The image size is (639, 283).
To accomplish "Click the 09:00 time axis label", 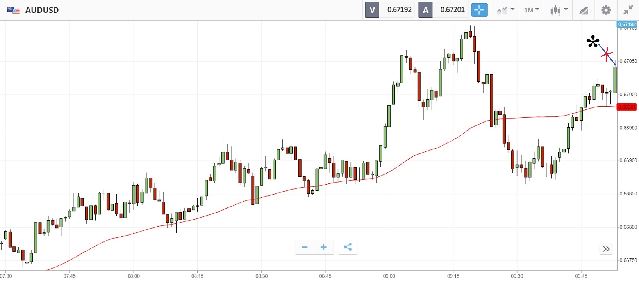I will (389, 276).
